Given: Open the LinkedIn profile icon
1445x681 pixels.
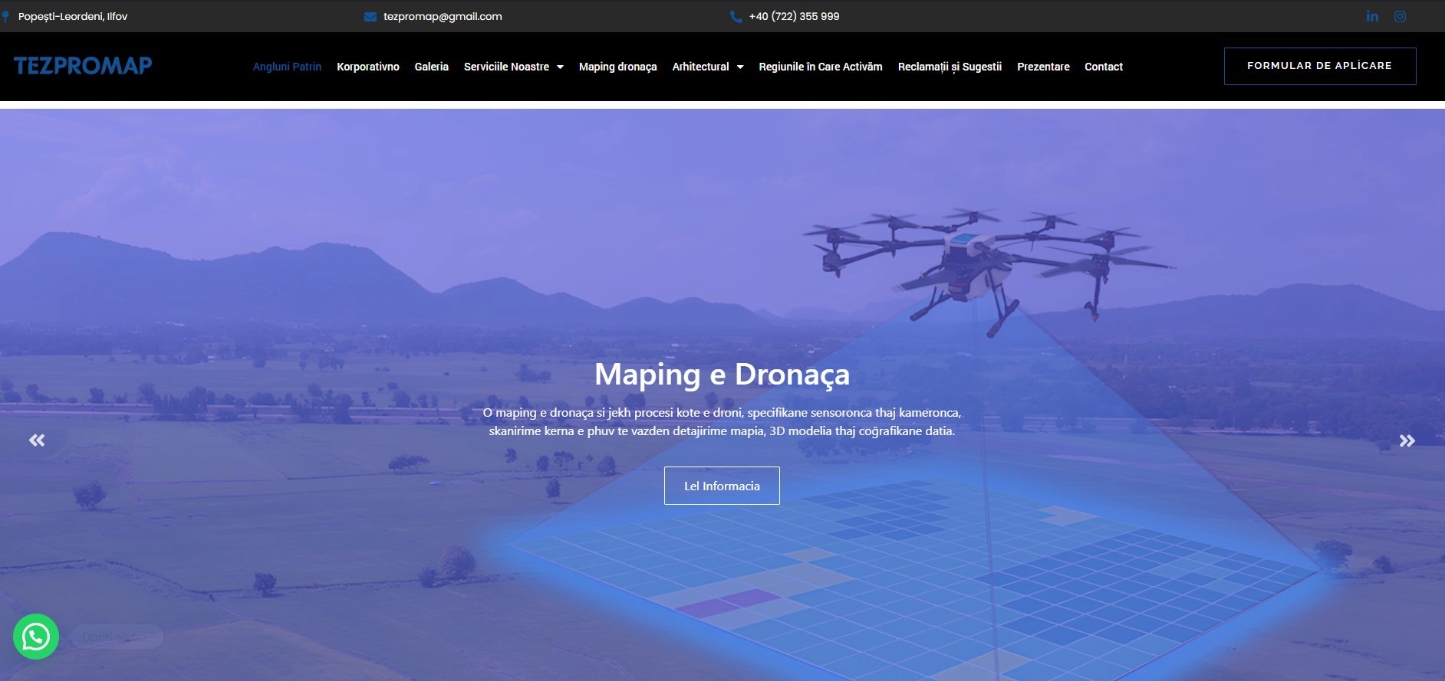Looking at the screenshot, I should click(1372, 16).
